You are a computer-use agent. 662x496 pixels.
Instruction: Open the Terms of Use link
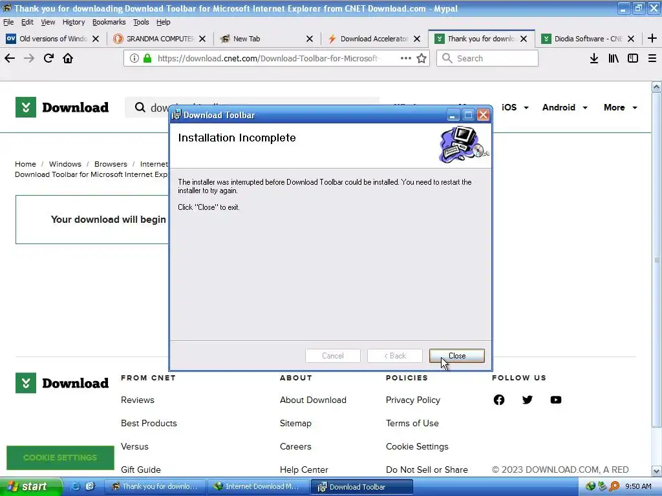[x=412, y=423]
